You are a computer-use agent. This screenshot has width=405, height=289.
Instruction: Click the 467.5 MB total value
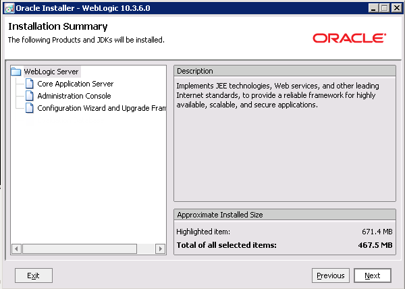pos(375,245)
